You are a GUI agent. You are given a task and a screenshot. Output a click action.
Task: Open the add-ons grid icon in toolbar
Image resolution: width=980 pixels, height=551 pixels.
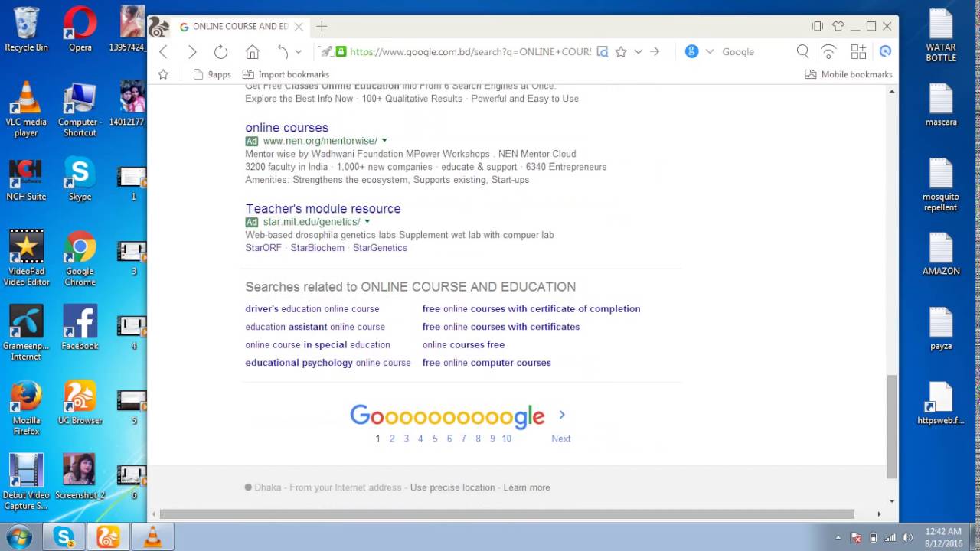858,51
